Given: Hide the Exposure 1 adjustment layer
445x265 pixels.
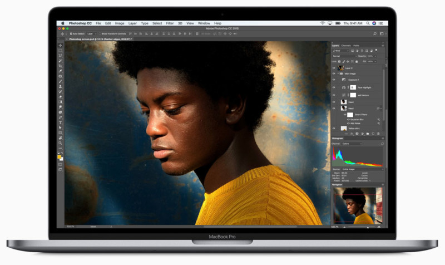Looking at the screenshot, I should click(x=334, y=80).
